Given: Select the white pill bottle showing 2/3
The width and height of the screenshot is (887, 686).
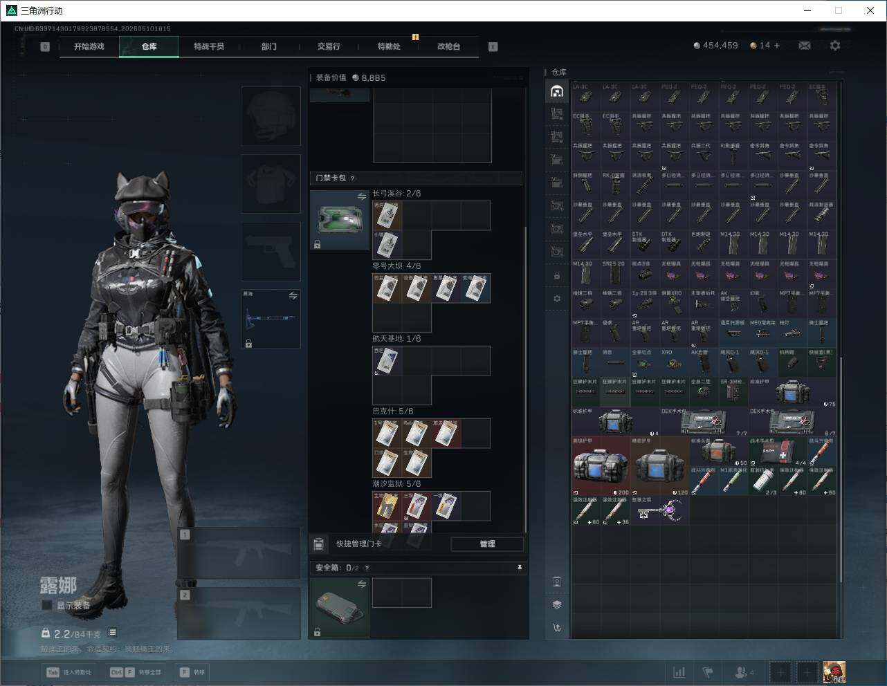Looking at the screenshot, I should pyautogui.click(x=763, y=481).
